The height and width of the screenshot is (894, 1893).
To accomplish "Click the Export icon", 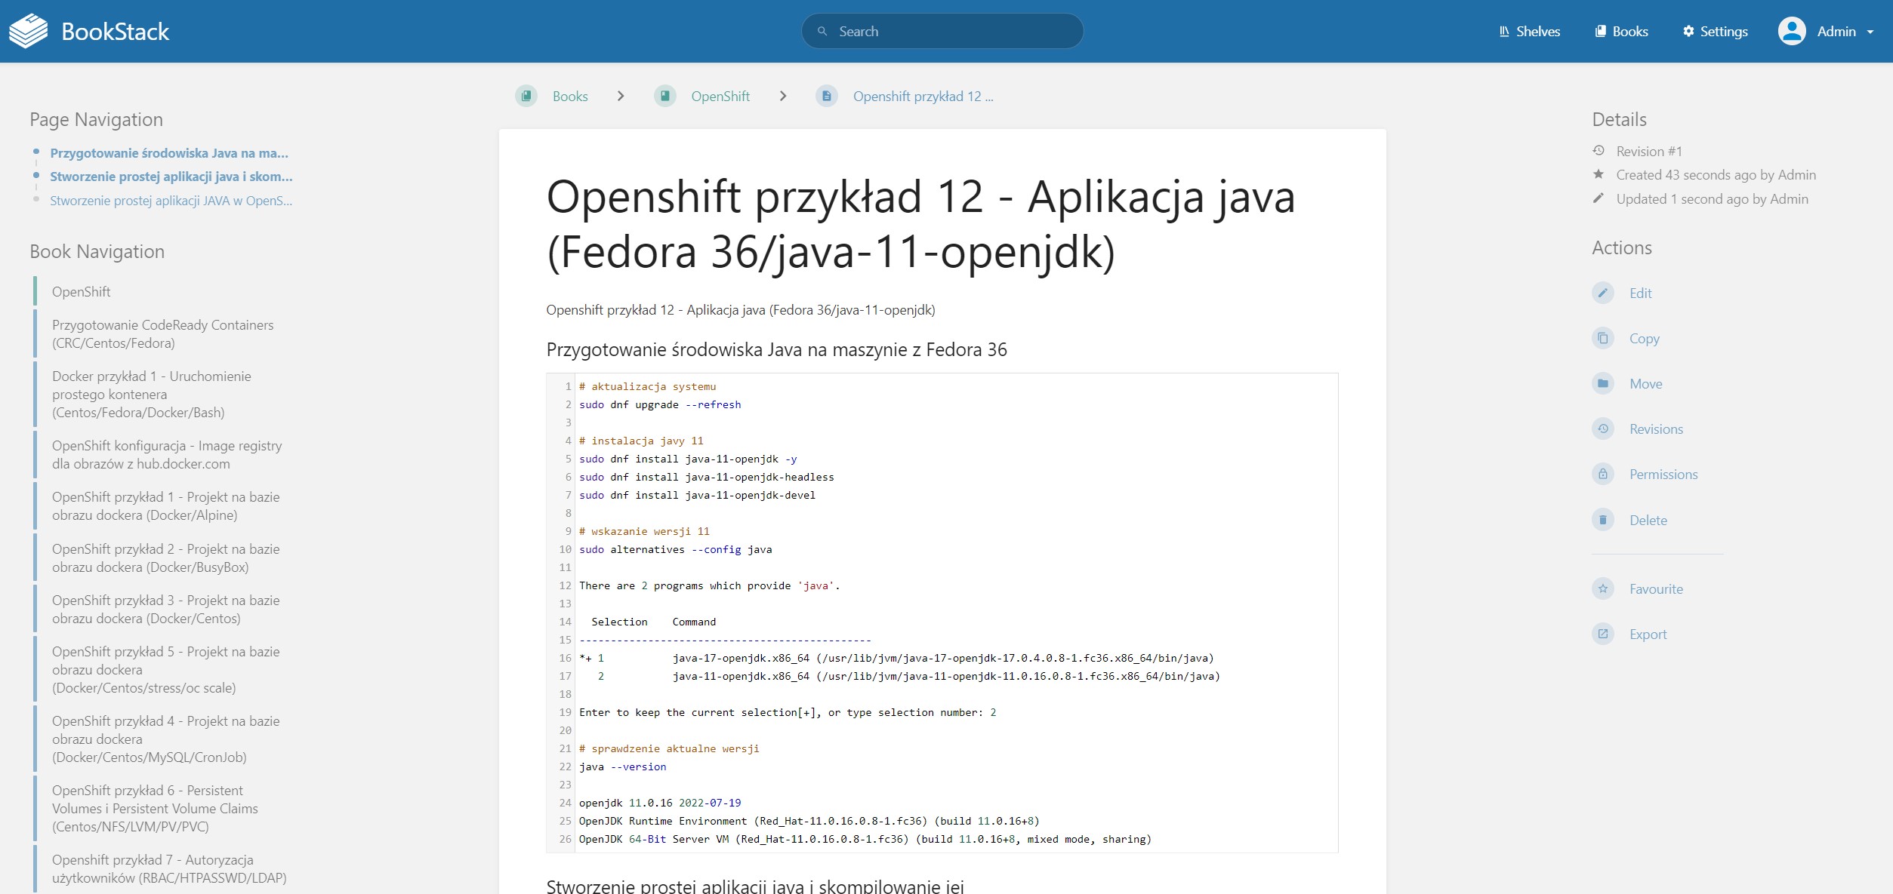I will [1602, 634].
